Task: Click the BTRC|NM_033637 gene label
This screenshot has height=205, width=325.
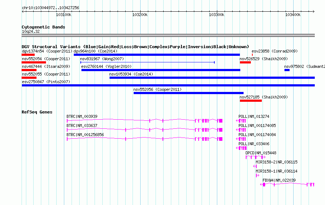Action: coord(82,125)
